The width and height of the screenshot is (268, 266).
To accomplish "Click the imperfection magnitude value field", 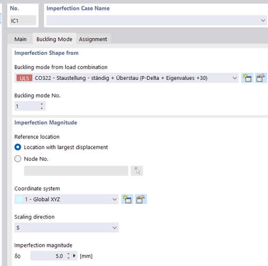I will tap(47, 256).
